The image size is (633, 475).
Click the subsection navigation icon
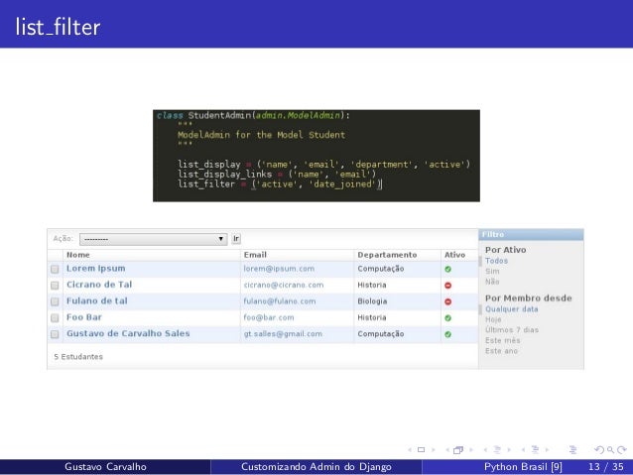pos(497,449)
